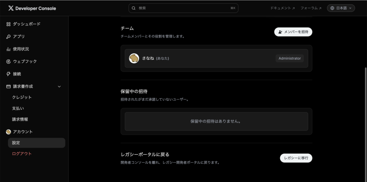
Task: Click the さなね capybara profile picture
Action: click(x=134, y=58)
